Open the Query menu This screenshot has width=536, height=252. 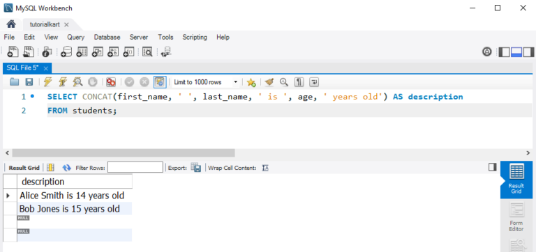coord(75,37)
